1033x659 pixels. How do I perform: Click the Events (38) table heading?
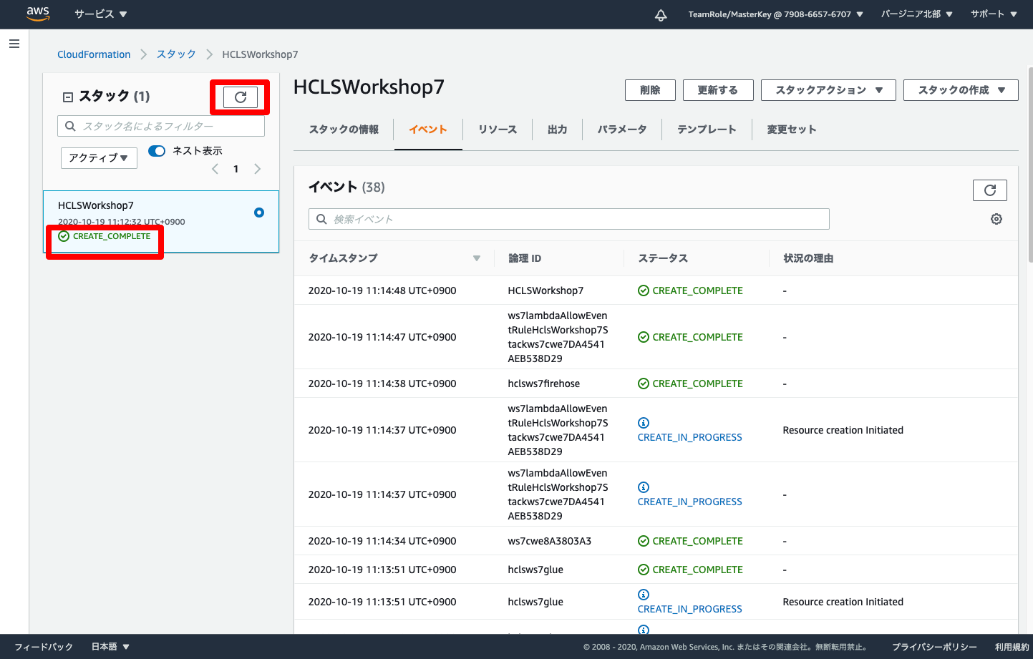pyautogui.click(x=346, y=187)
